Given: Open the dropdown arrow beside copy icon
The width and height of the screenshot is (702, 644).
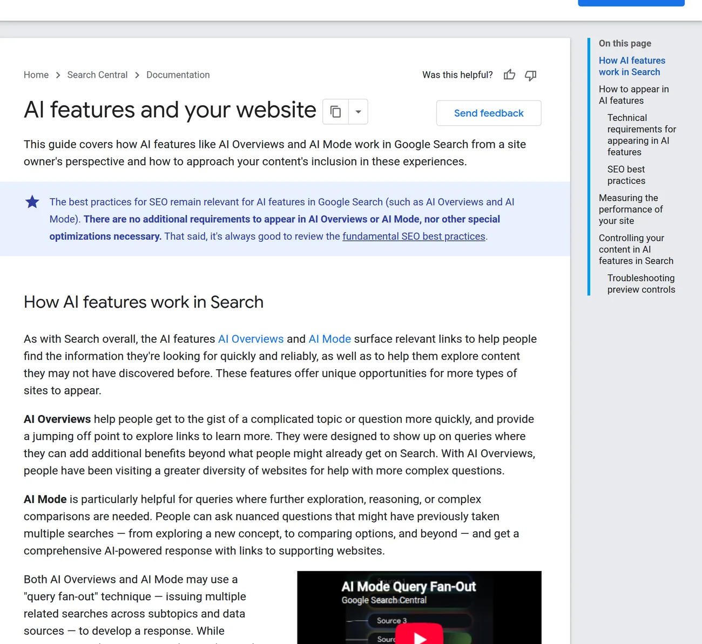Looking at the screenshot, I should coord(358,112).
